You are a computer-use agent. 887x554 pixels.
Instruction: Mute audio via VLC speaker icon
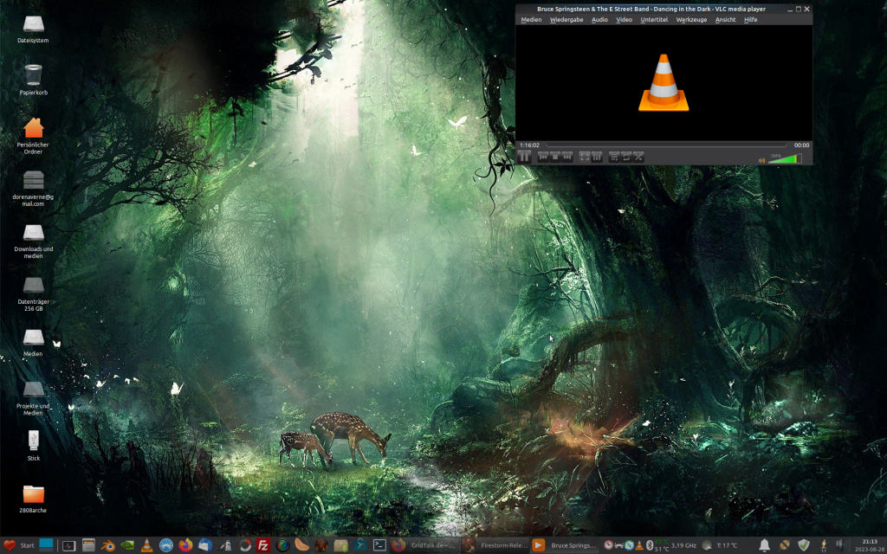(762, 159)
